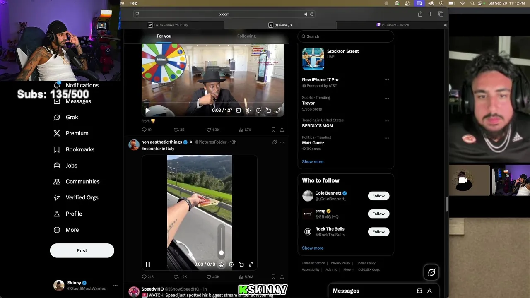The height and width of the screenshot is (298, 530).
Task: Toggle mute on the Italy video
Action: 221,264
